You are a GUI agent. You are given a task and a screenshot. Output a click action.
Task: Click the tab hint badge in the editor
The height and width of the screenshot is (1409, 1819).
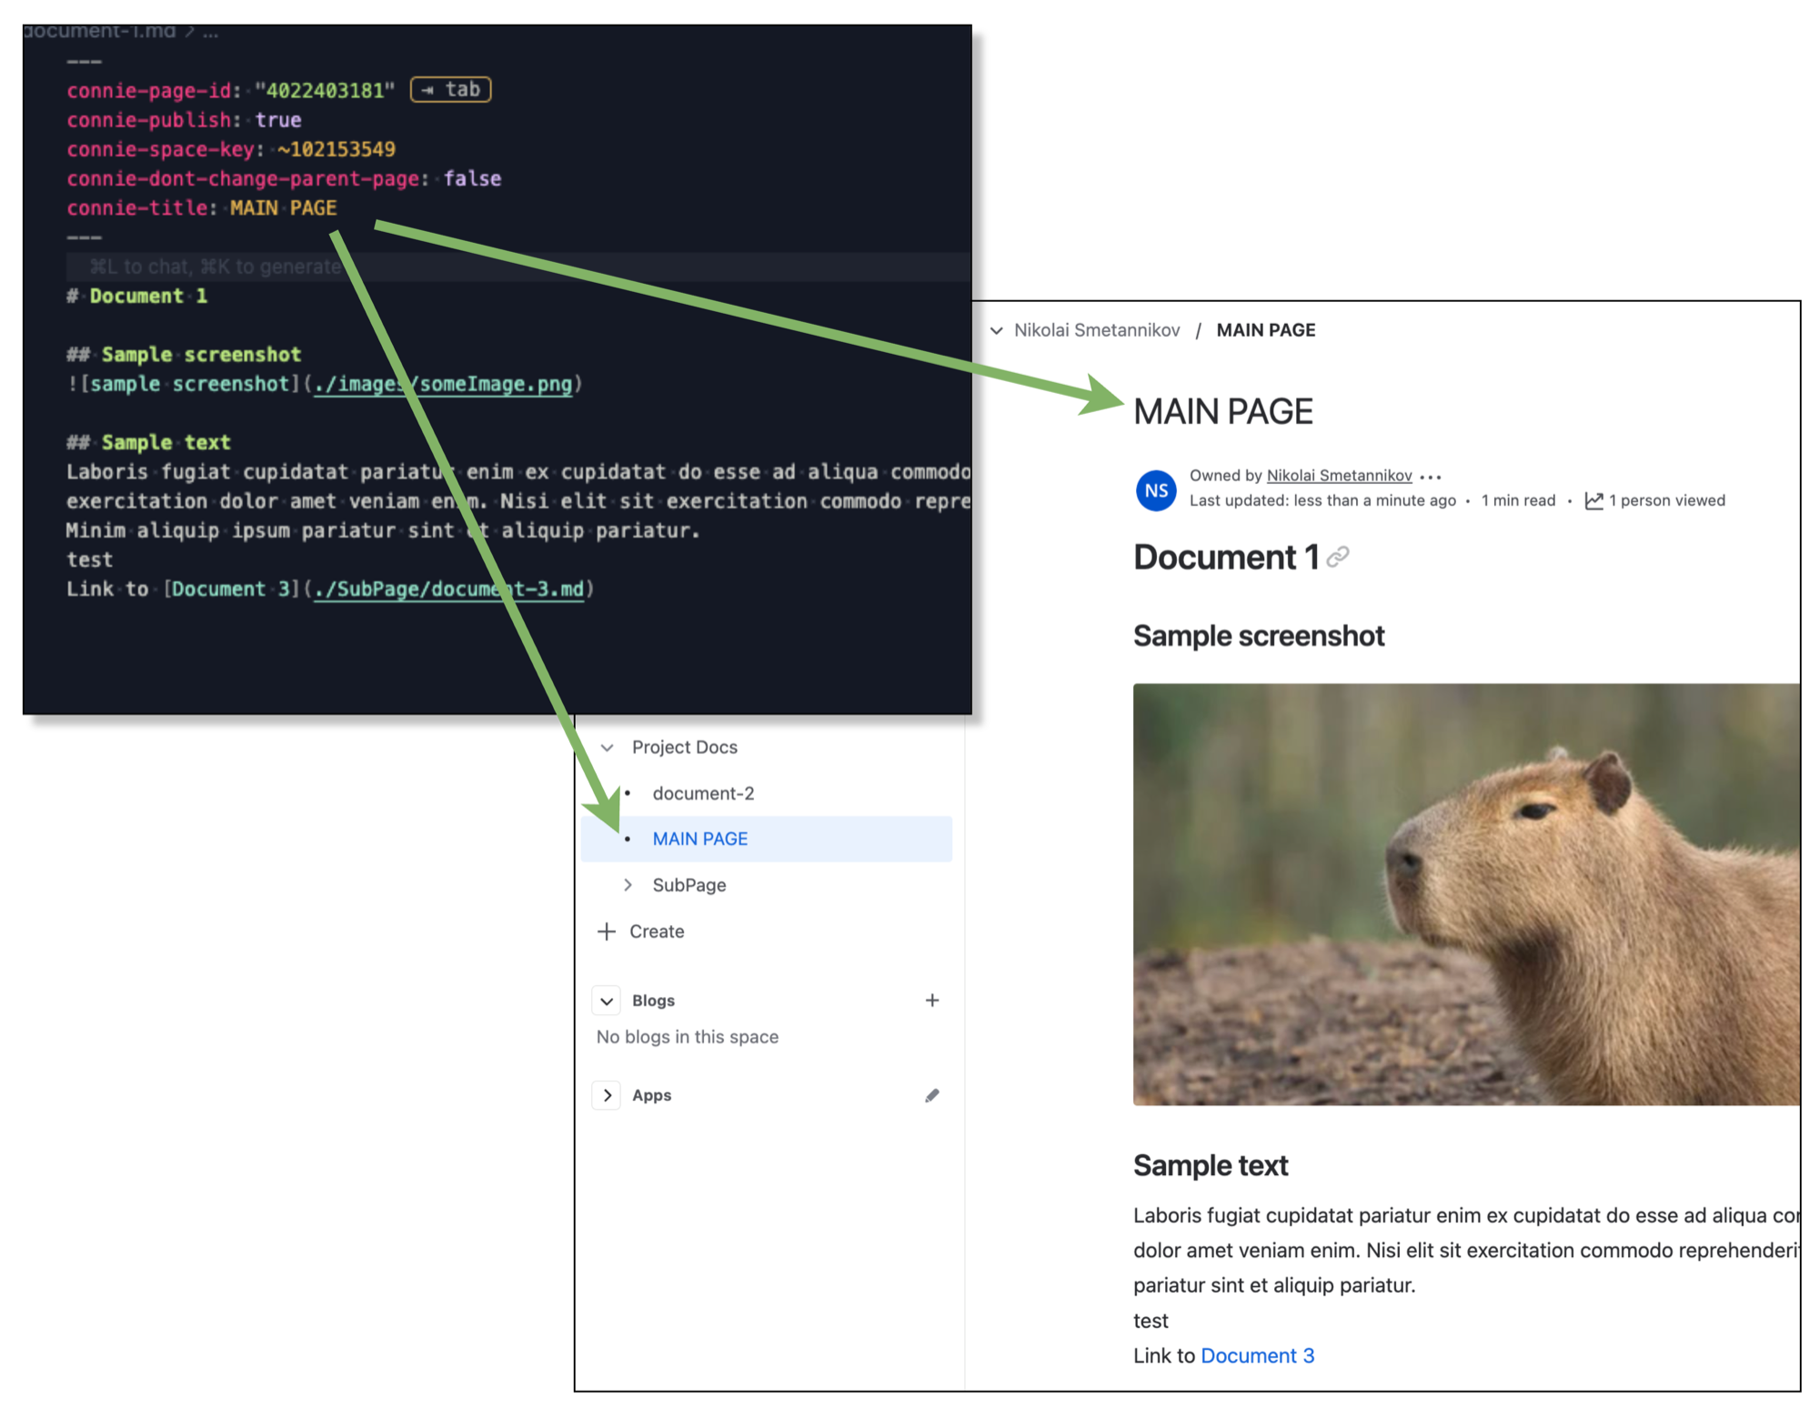pyautogui.click(x=451, y=89)
